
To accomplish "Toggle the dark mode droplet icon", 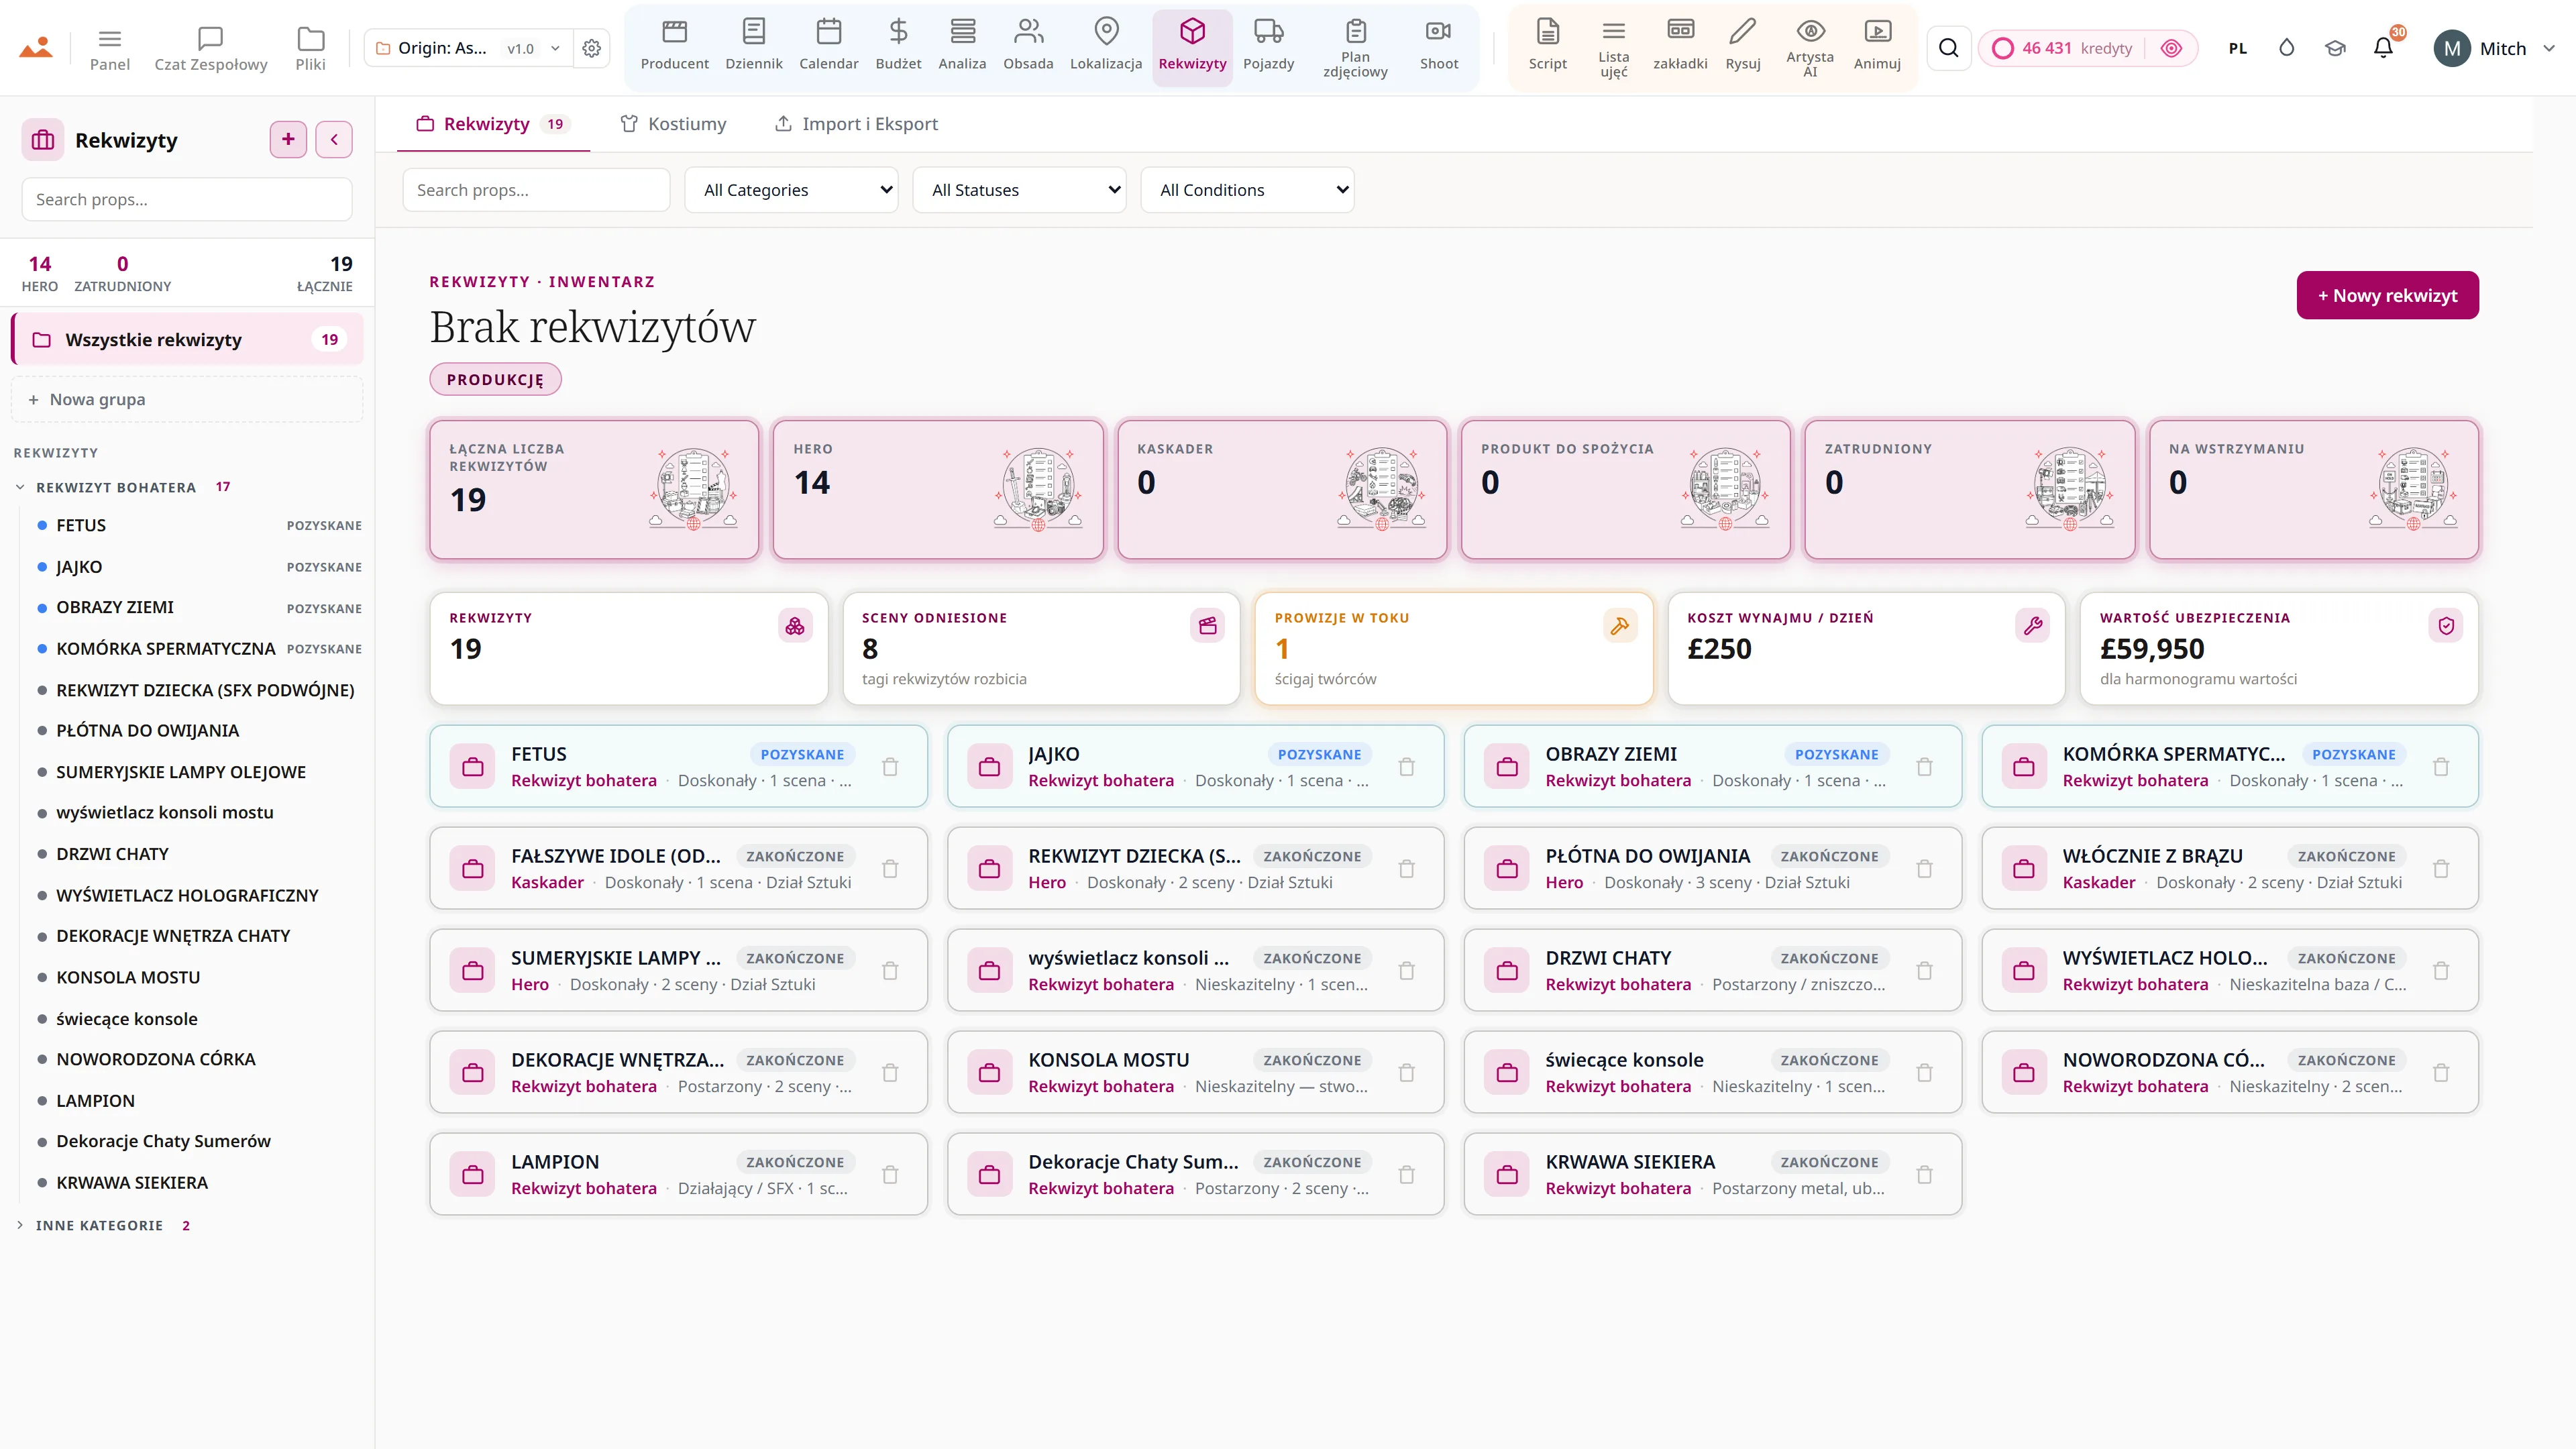I will tap(2286, 48).
